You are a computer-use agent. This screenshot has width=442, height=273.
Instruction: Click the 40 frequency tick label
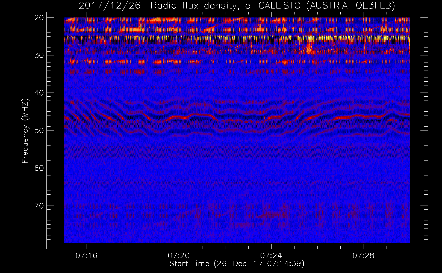[x=39, y=93]
